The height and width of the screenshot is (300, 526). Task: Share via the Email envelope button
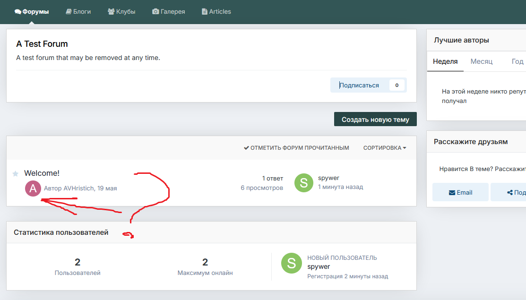(x=461, y=192)
